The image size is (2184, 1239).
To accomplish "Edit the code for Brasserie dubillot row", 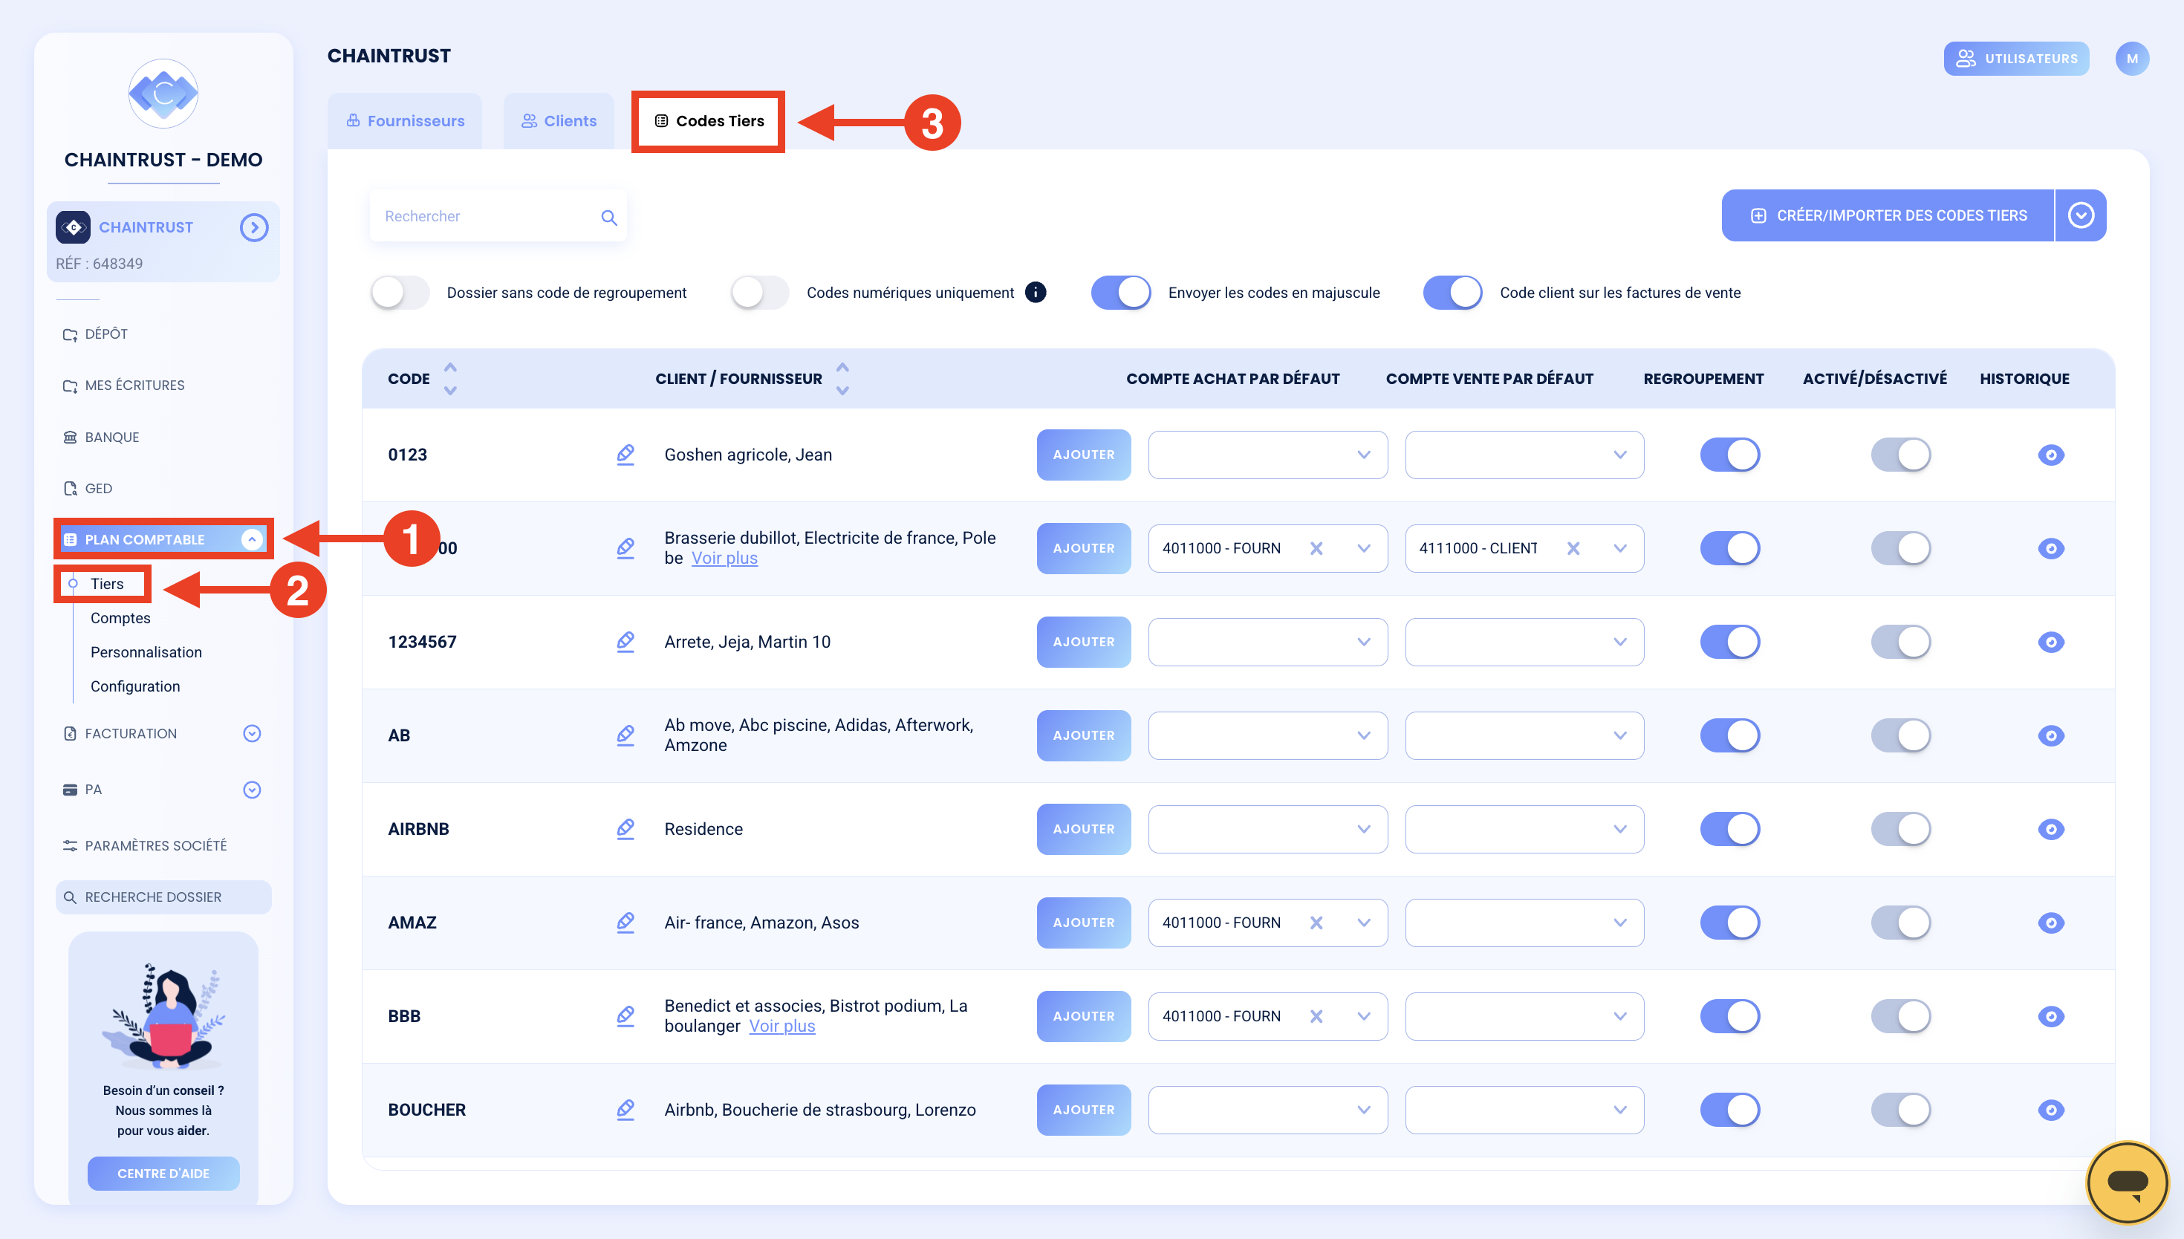I will click(625, 548).
